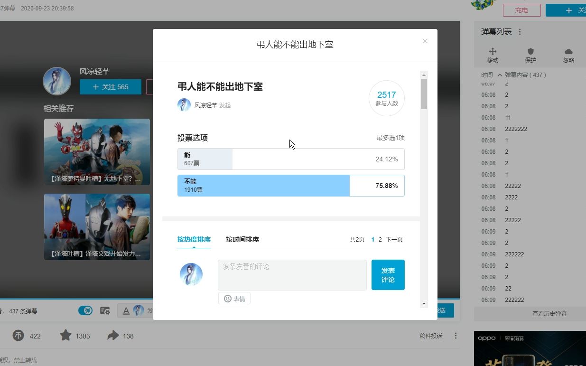Favorite the video with the star icon

coord(65,336)
